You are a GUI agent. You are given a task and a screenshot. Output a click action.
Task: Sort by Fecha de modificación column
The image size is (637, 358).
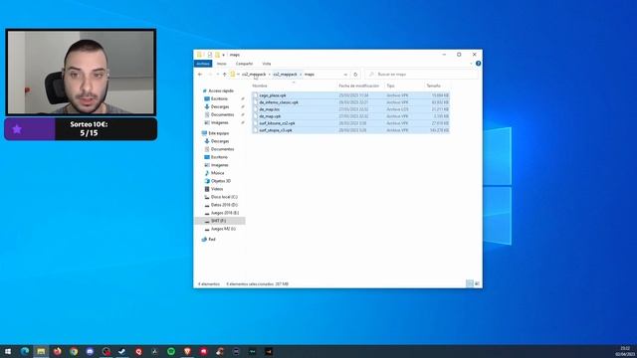pos(358,86)
